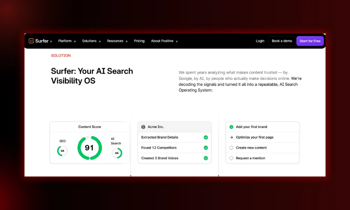Image resolution: width=350 pixels, height=210 pixels.
Task: Click the Content Score card title
Action: coord(90,127)
